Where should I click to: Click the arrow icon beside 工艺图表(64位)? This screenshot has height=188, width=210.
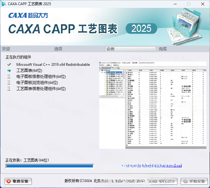9,71
